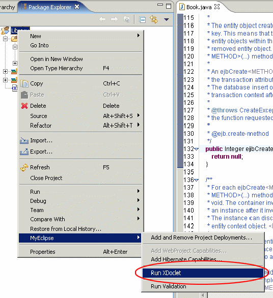273x298 pixels.
Task: Click the Collapse All toolbar icon
Action: pyautogui.click(x=143, y=19)
